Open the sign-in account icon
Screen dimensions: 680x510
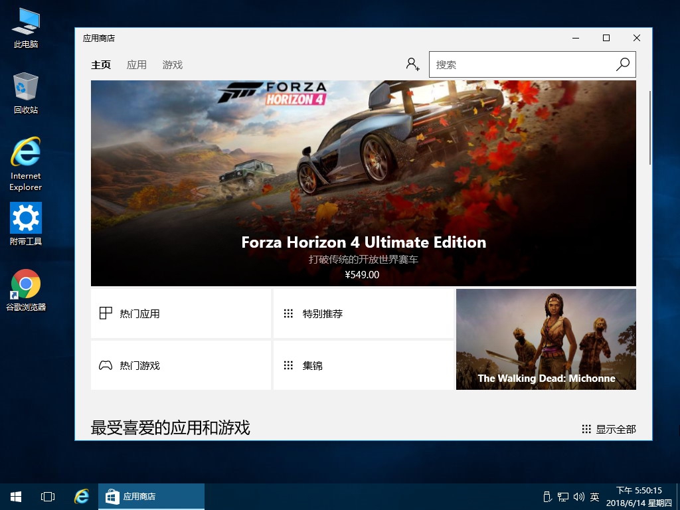tap(412, 64)
